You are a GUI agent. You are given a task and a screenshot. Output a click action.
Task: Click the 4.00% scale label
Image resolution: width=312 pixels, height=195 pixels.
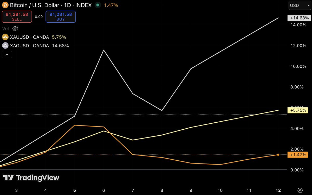297,128
